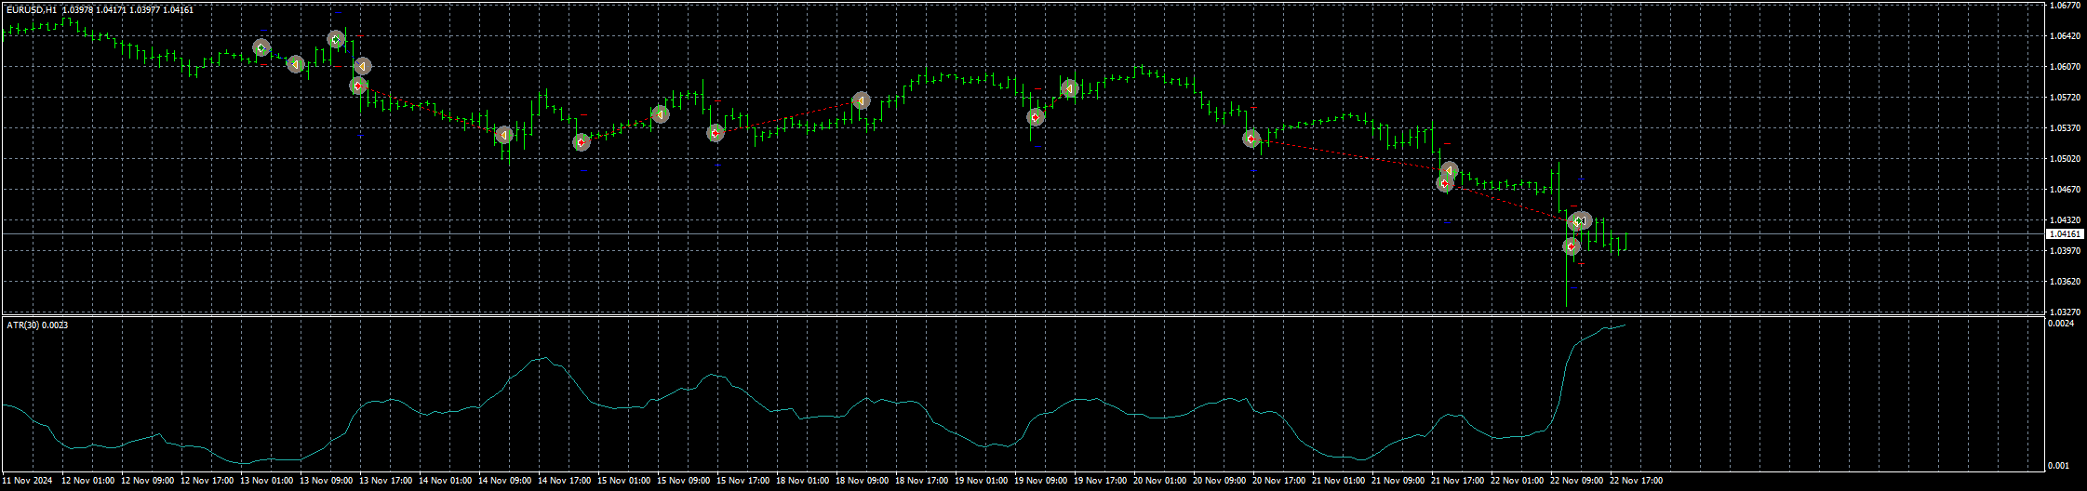Screen dimensions: 2087x491
Task: Click the EURUSD,H1 chart title text
Action: pos(31,9)
